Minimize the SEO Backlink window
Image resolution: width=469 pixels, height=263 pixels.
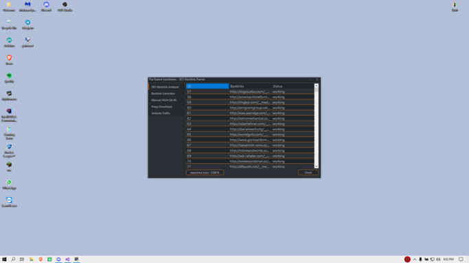coord(310,79)
